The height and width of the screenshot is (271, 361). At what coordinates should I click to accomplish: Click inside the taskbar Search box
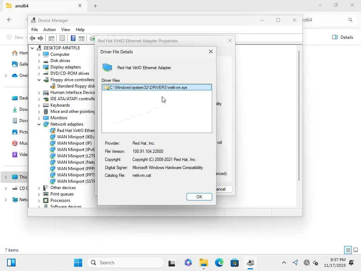pos(126,263)
